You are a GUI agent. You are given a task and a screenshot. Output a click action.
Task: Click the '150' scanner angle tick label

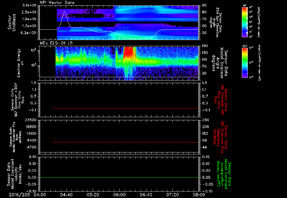pos(205,53)
